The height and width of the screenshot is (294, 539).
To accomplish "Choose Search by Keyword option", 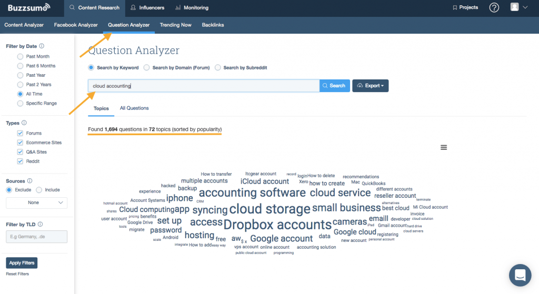I will (91, 68).
